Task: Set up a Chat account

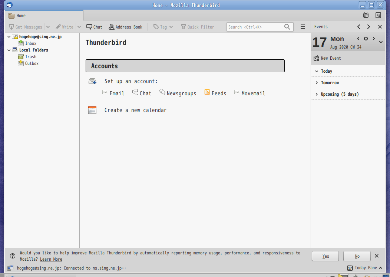Action: pyautogui.click(x=142, y=93)
